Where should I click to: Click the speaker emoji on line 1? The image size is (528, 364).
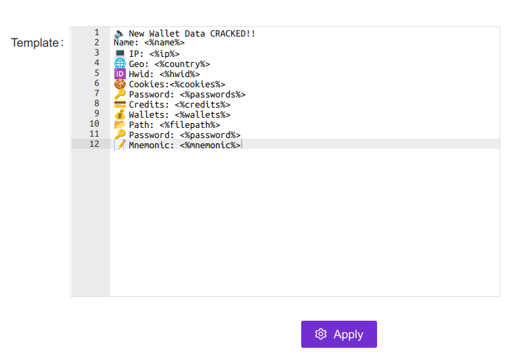point(119,33)
